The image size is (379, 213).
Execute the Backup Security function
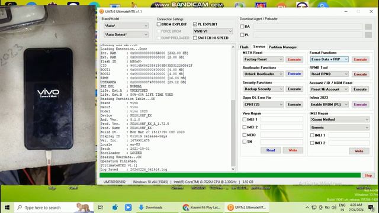tap(294, 89)
